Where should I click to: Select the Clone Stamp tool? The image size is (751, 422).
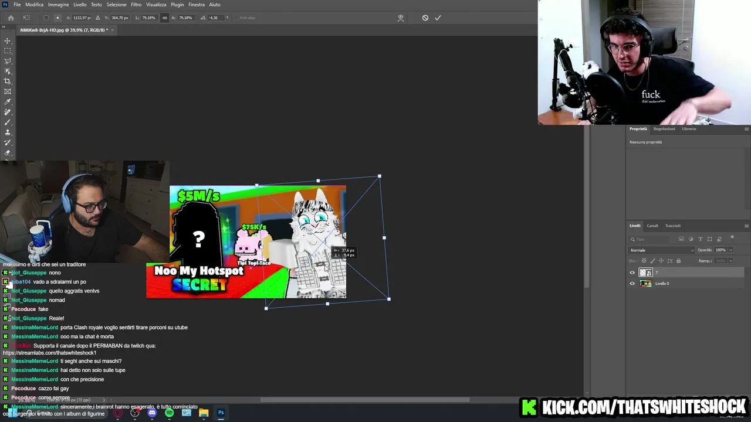pyautogui.click(x=8, y=132)
